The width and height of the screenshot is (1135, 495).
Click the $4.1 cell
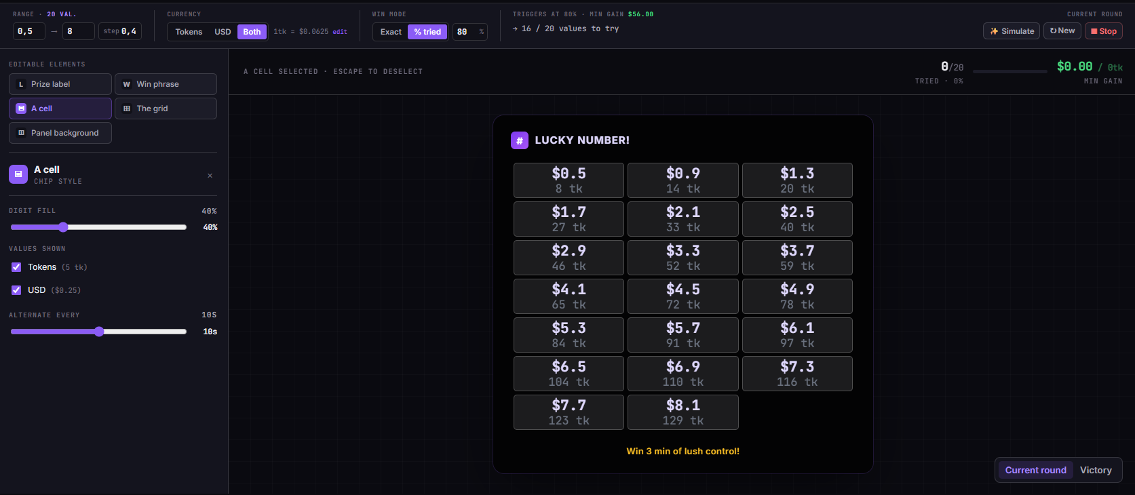pos(569,296)
